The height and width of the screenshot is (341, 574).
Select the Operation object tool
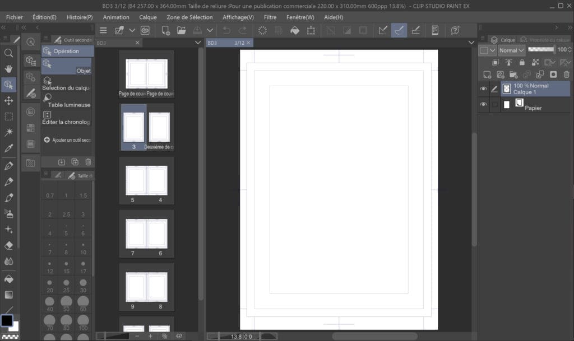click(x=9, y=85)
